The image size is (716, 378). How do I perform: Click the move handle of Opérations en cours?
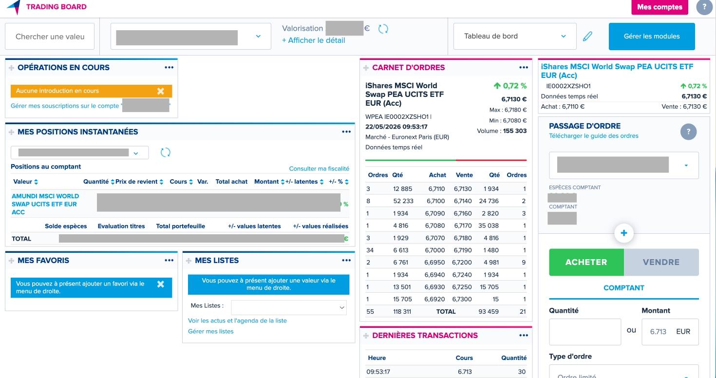click(x=12, y=68)
